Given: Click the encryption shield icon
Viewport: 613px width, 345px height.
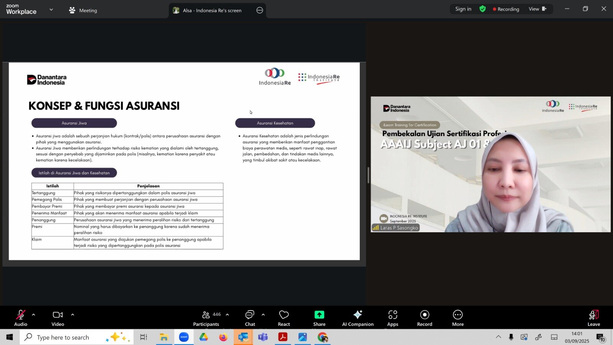Looking at the screenshot, I should (x=482, y=9).
